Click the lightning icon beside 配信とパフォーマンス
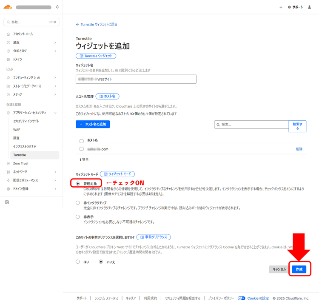The image size is (319, 304). pyautogui.click(x=9, y=180)
